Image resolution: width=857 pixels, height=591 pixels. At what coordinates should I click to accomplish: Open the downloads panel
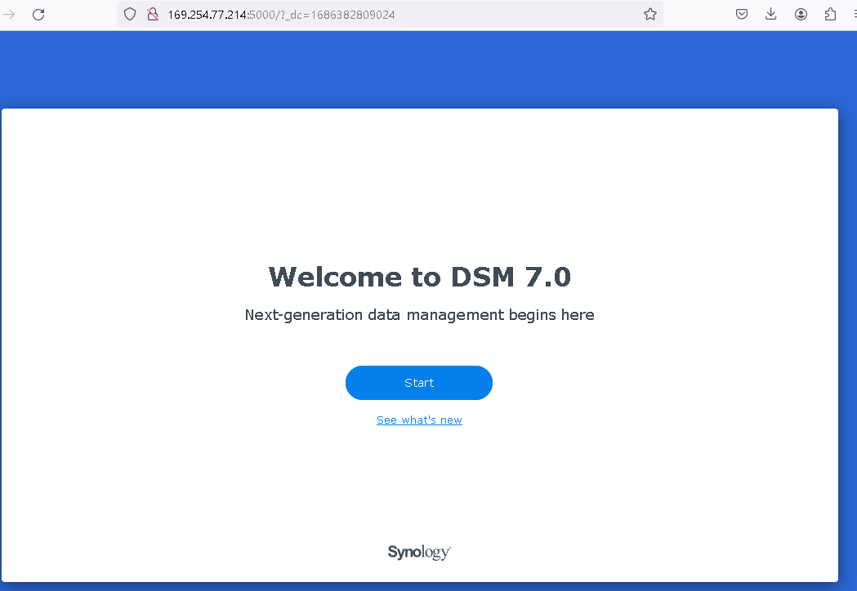tap(770, 14)
